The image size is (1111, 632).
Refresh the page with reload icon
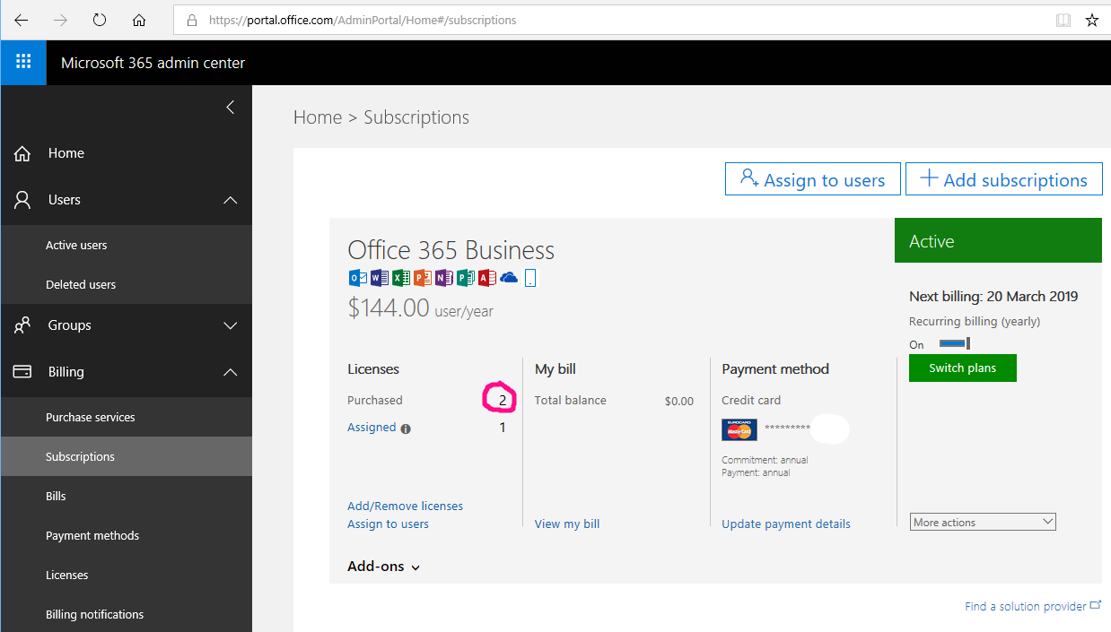click(100, 20)
